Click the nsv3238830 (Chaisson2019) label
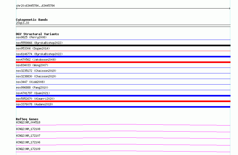The image size is (238, 155). click(x=36, y=76)
